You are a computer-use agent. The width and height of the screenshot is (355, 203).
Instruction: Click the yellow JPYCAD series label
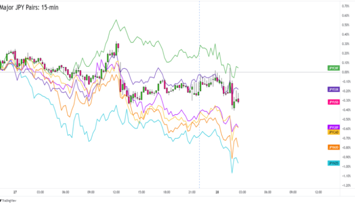pos(333,132)
